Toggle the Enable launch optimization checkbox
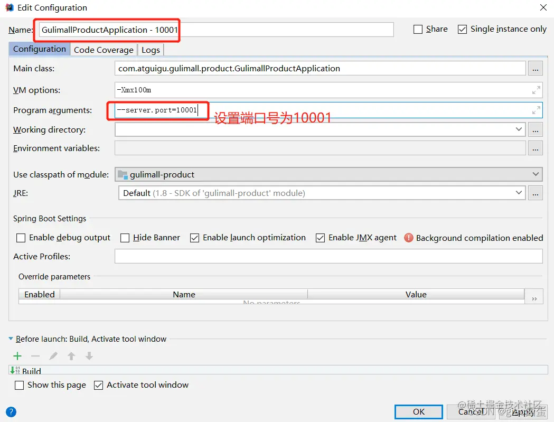This screenshot has width=554, height=422. point(194,238)
